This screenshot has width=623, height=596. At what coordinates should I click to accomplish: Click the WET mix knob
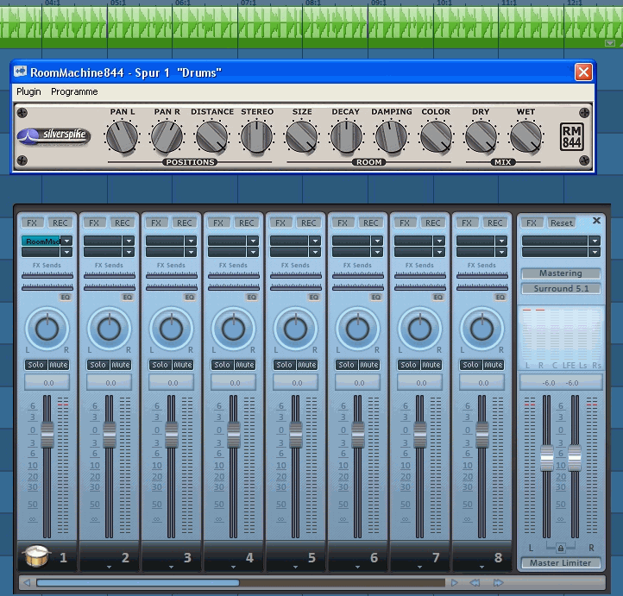coord(525,137)
